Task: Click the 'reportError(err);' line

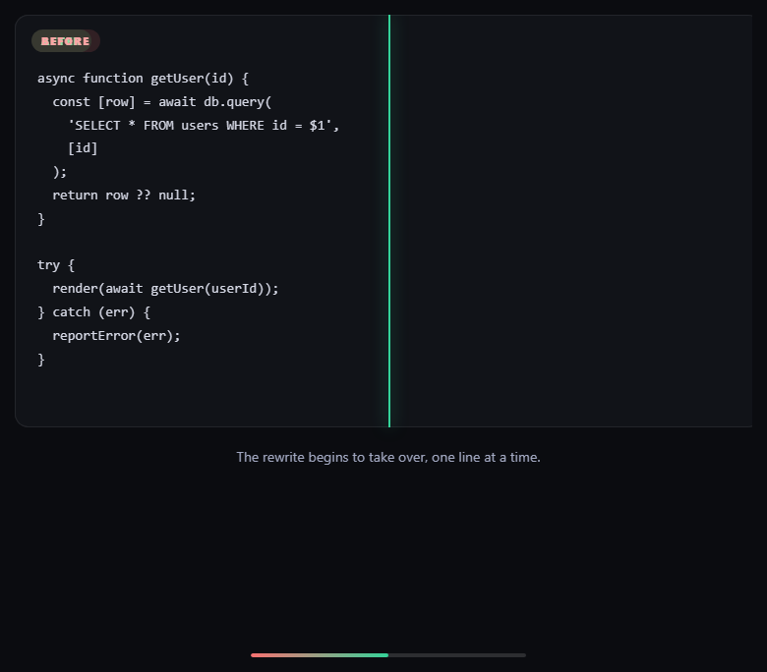Action: coord(116,336)
